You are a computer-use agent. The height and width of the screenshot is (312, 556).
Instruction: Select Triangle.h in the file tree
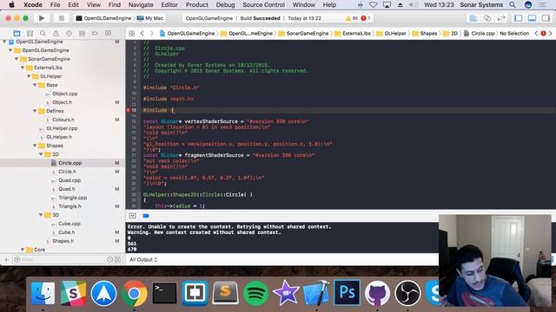point(69,206)
